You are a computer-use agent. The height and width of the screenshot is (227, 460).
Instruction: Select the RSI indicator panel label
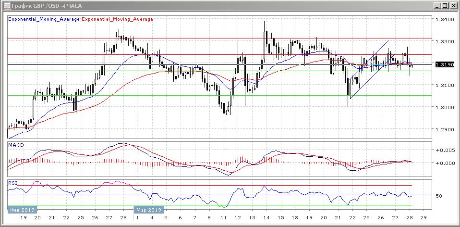13,183
